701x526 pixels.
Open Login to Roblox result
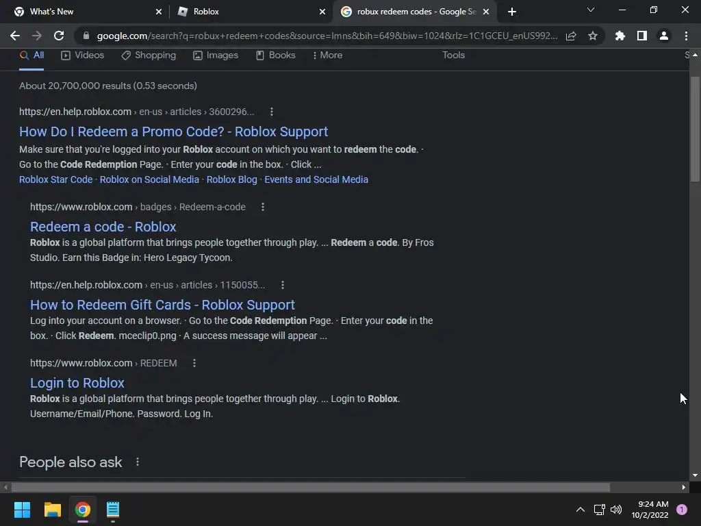(77, 383)
